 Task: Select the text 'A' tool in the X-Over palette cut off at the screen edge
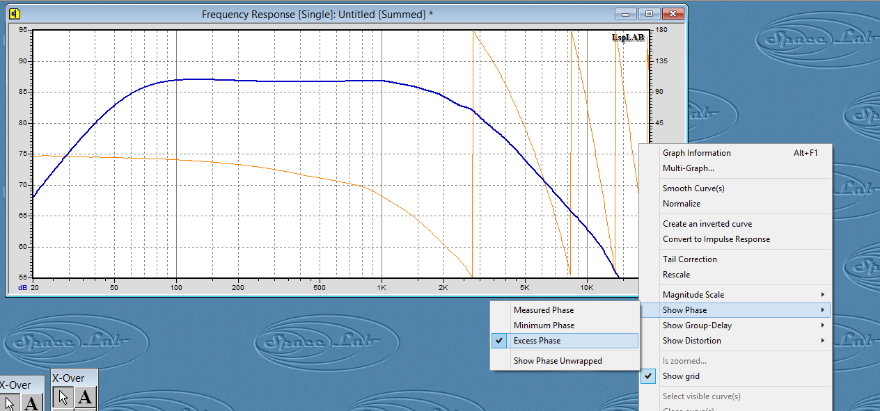pos(31,403)
